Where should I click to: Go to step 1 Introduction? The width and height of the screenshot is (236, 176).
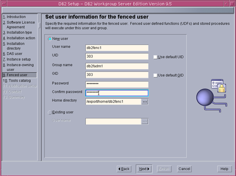[x=15, y=17]
